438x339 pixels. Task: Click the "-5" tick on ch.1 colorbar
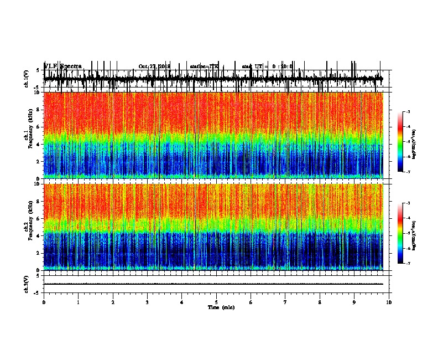point(408,142)
